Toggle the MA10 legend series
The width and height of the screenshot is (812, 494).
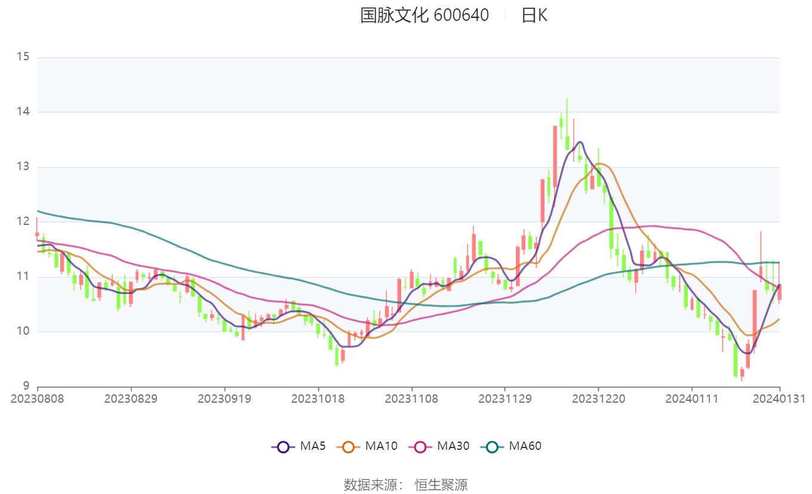click(367, 446)
